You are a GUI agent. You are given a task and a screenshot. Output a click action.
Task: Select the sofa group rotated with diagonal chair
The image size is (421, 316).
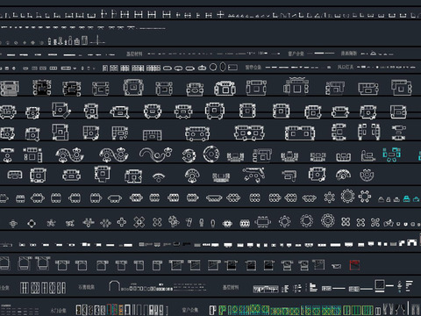[x=61, y=110]
